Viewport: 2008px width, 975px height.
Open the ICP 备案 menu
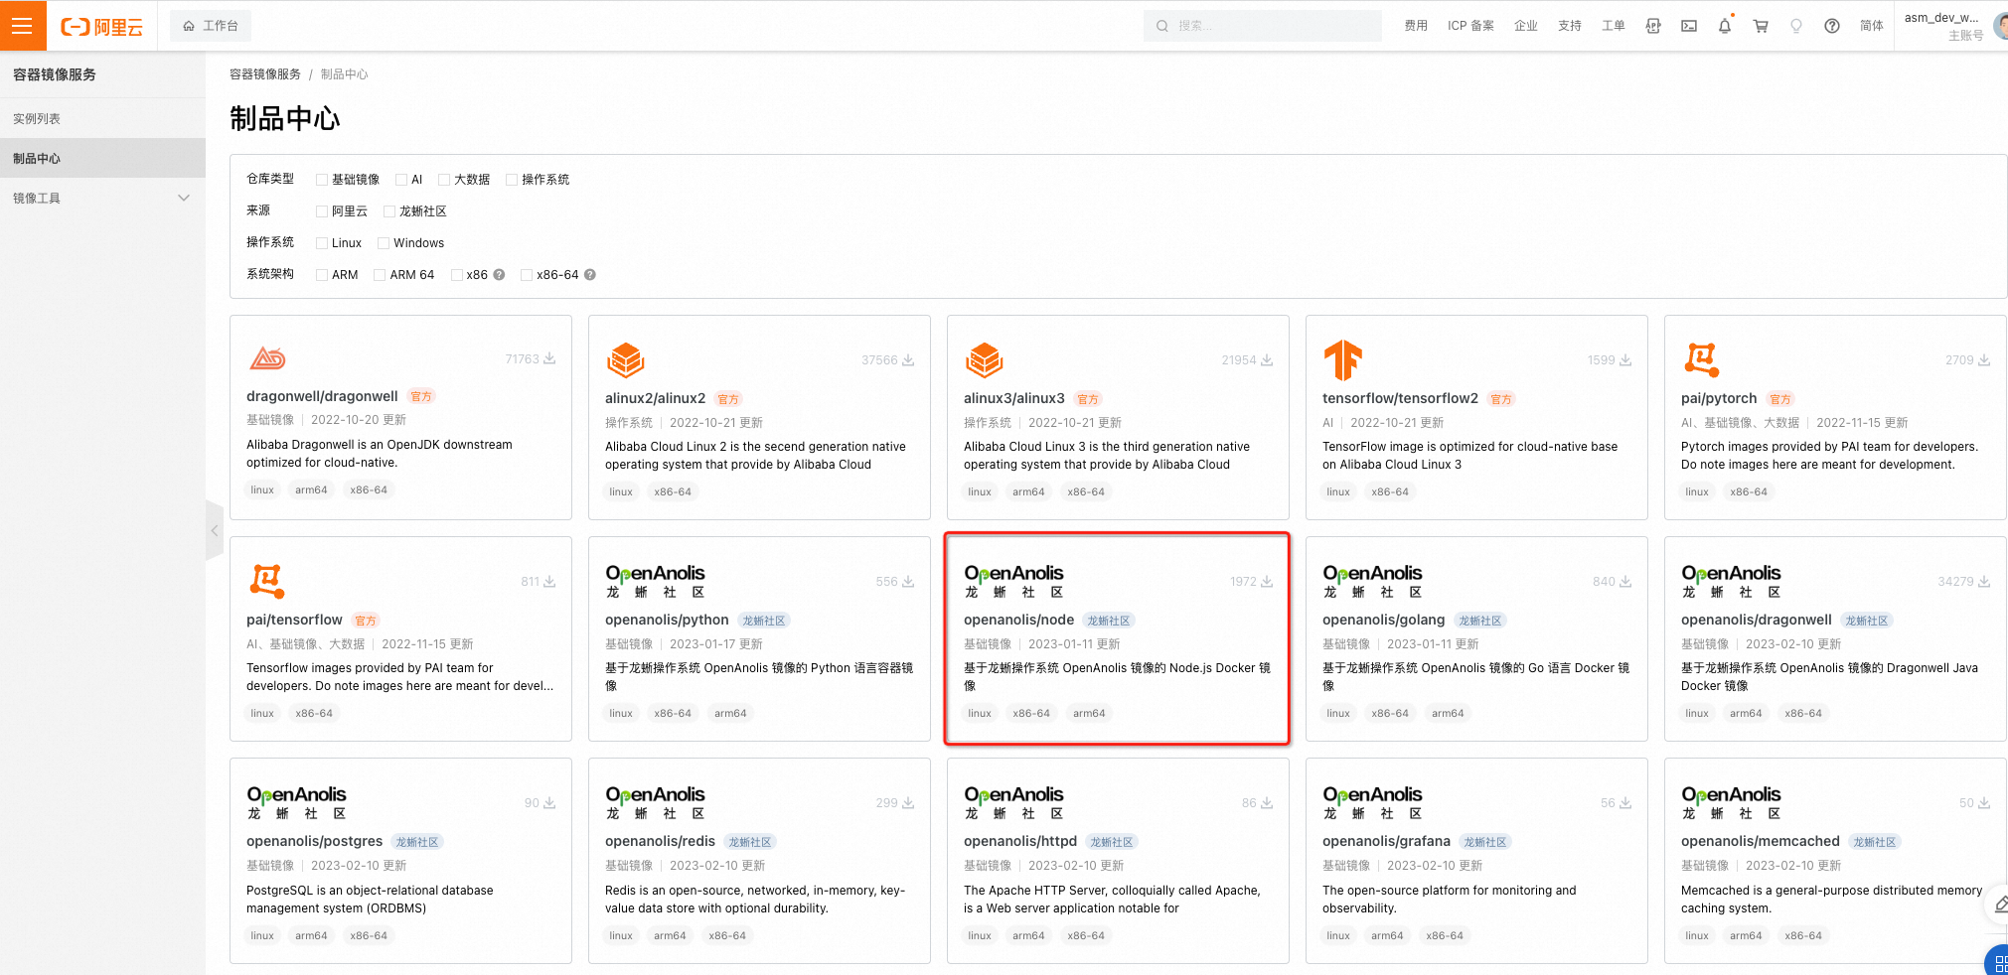(x=1470, y=26)
